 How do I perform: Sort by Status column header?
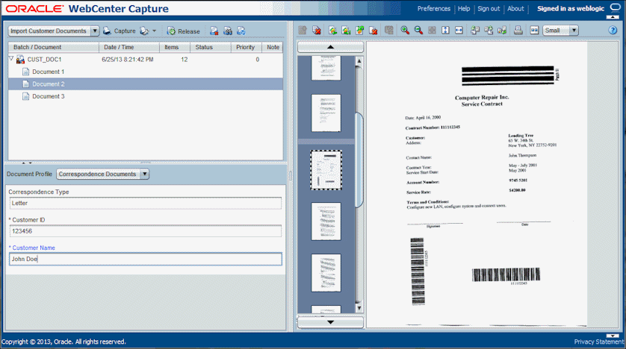211,47
